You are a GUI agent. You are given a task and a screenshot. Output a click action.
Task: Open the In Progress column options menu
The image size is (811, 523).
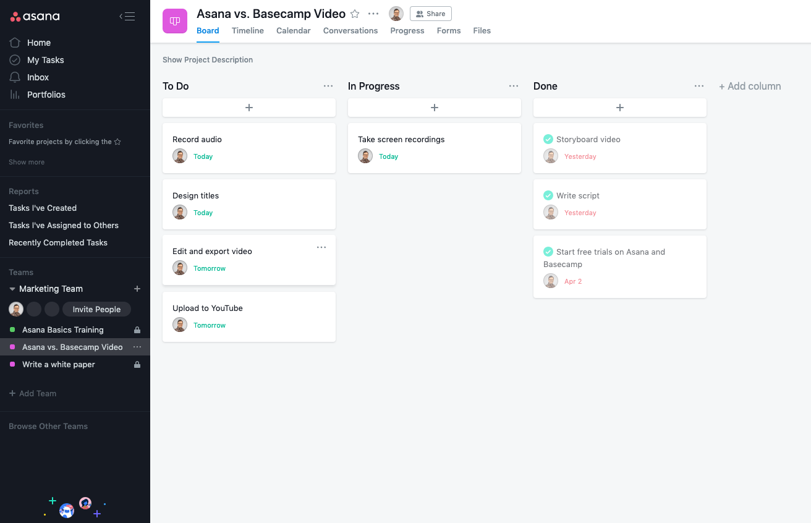tap(514, 86)
